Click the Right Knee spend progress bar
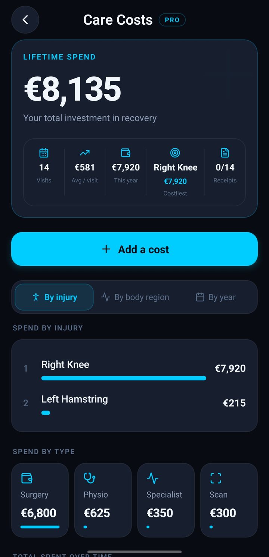Viewport: 269px width, 557px height. [x=124, y=378]
